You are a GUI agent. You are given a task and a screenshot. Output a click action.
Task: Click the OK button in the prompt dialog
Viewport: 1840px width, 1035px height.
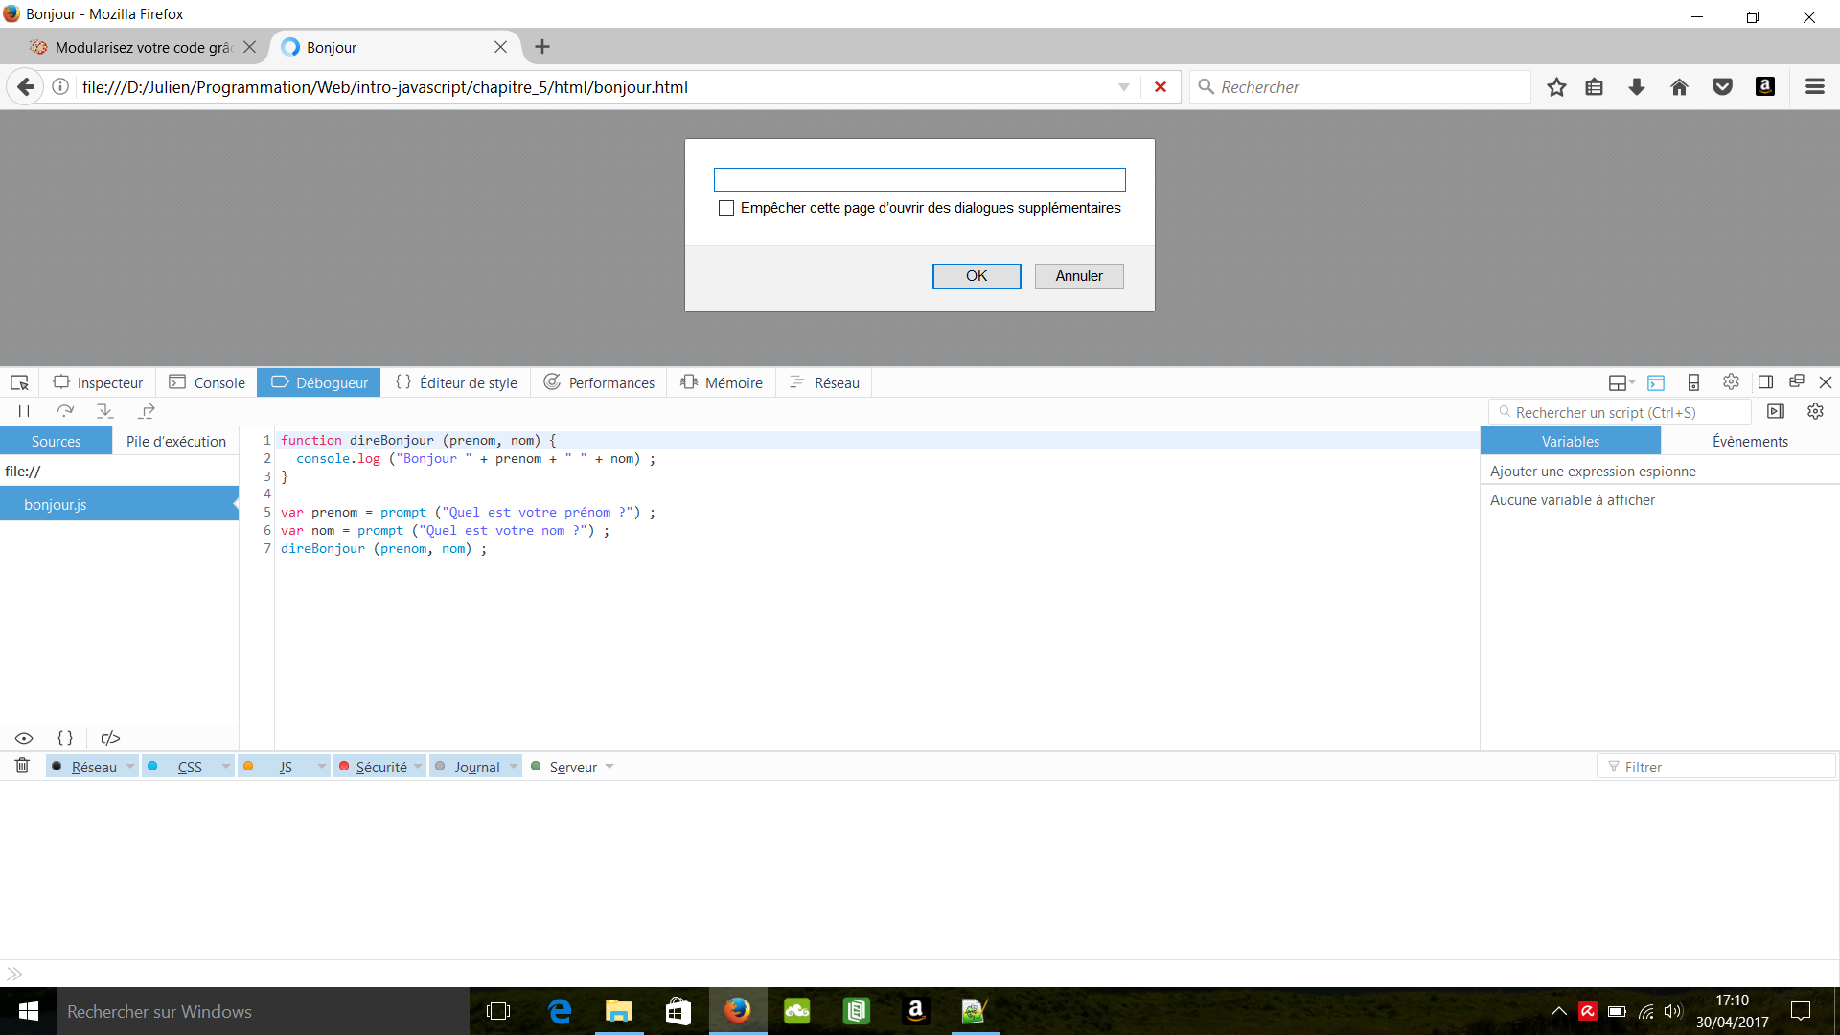[976, 276]
